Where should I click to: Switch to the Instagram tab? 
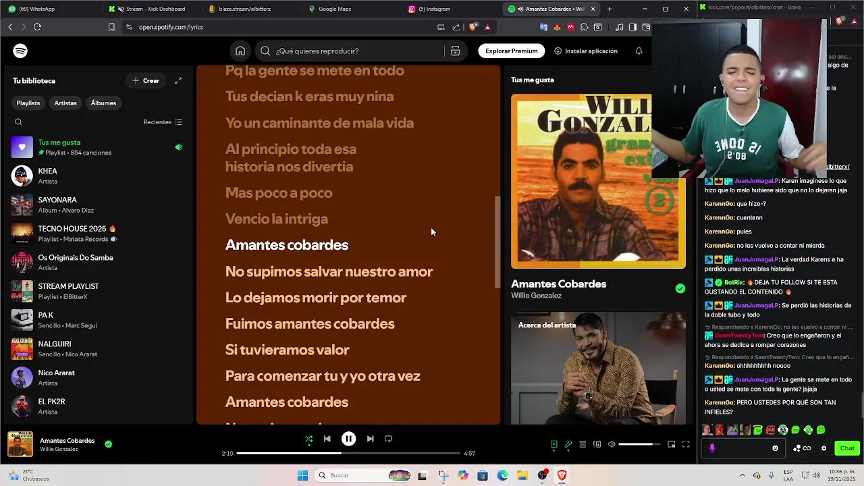click(x=451, y=9)
